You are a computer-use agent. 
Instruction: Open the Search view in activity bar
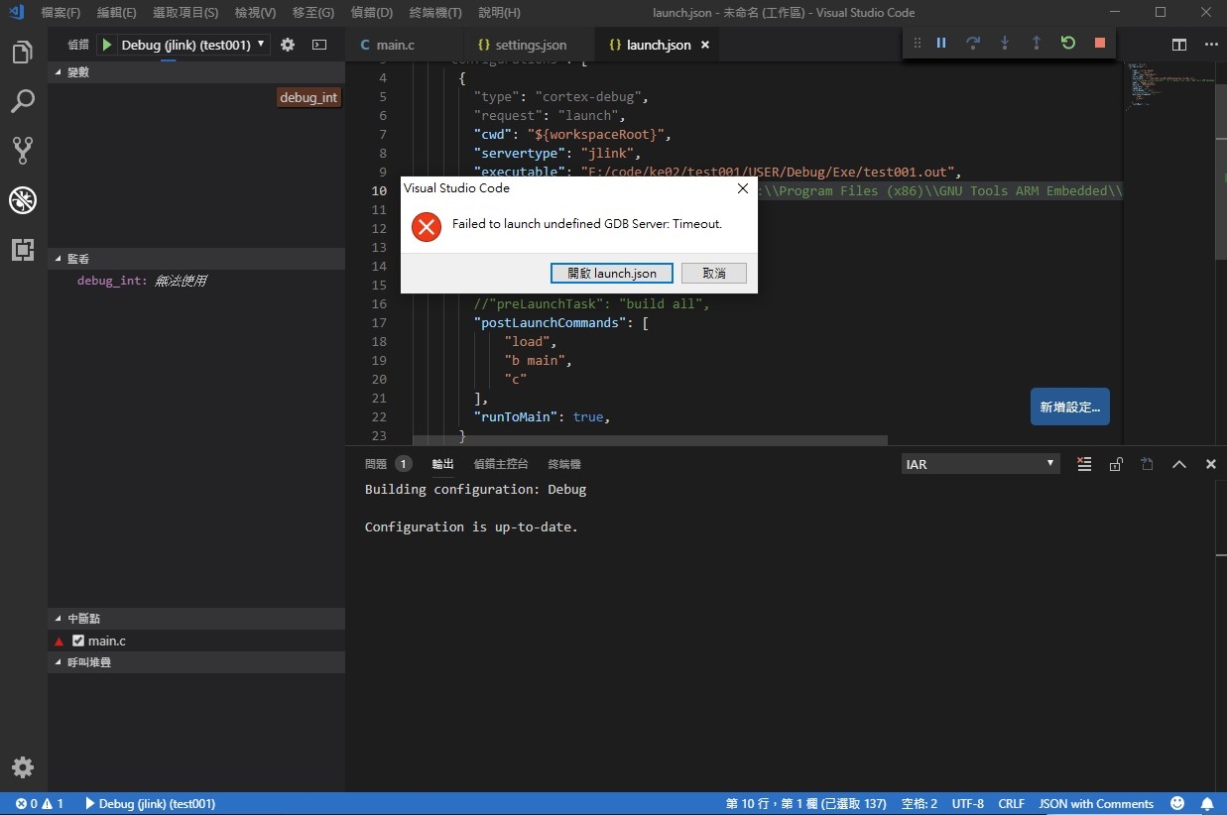(23, 101)
